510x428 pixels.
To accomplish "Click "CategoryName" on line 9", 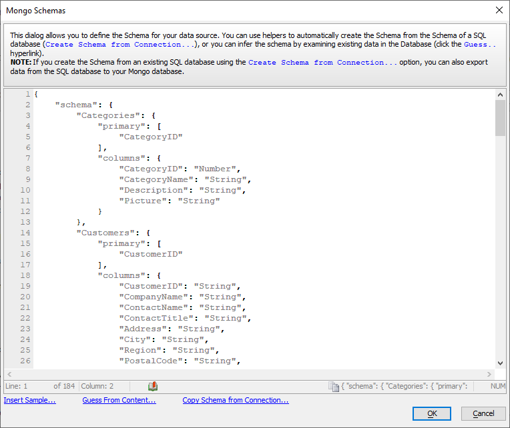I will 156,179.
